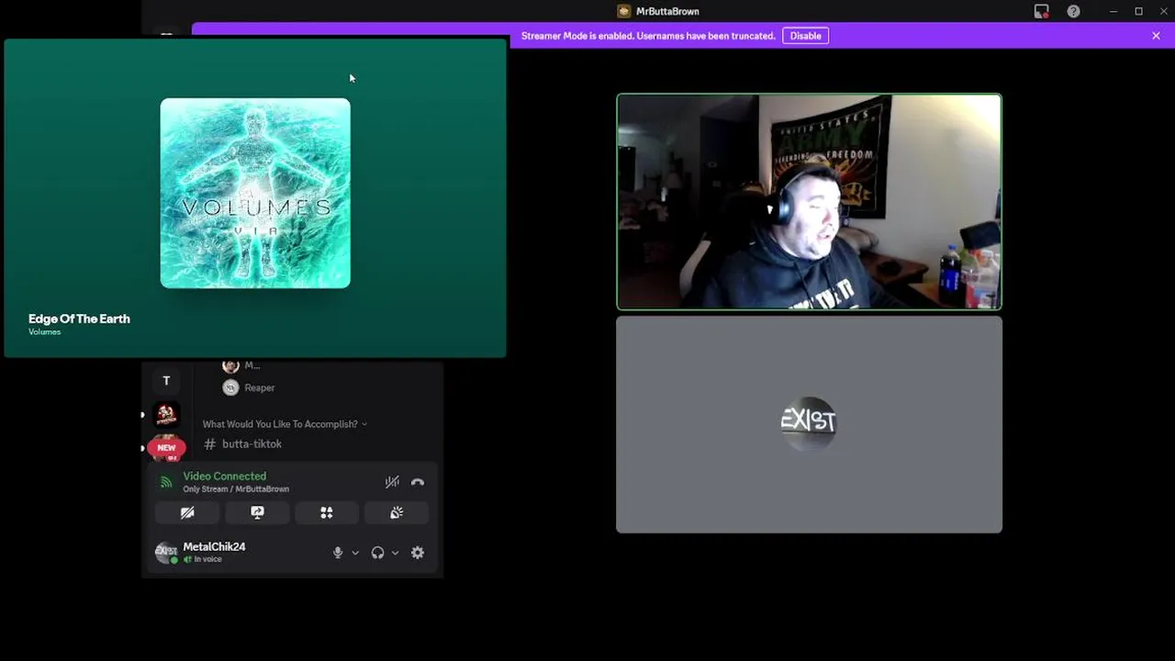The width and height of the screenshot is (1175, 661).
Task: Share your screen button
Action: [257, 512]
